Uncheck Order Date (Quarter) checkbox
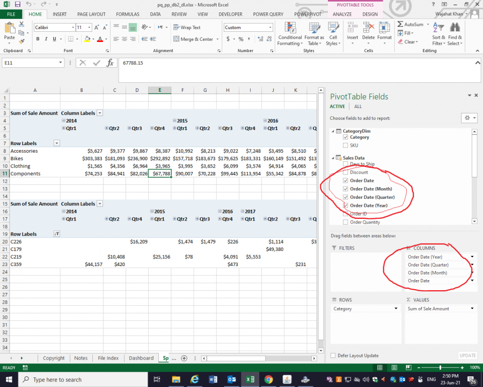The height and width of the screenshot is (387, 483). point(346,197)
